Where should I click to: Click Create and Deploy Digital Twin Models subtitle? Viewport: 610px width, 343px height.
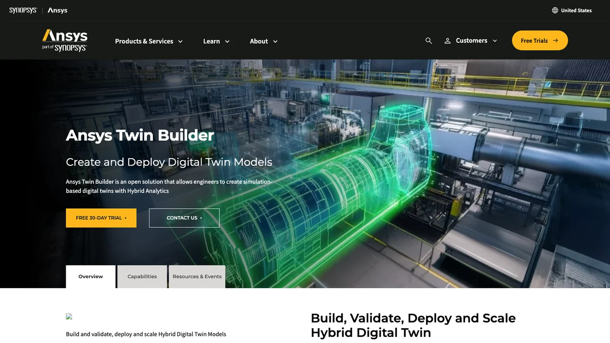(x=169, y=162)
